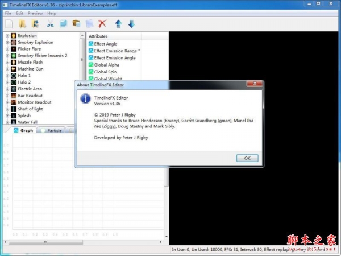Select the Splash effect label
Viewport: 341px width, 256px height.
click(24, 115)
